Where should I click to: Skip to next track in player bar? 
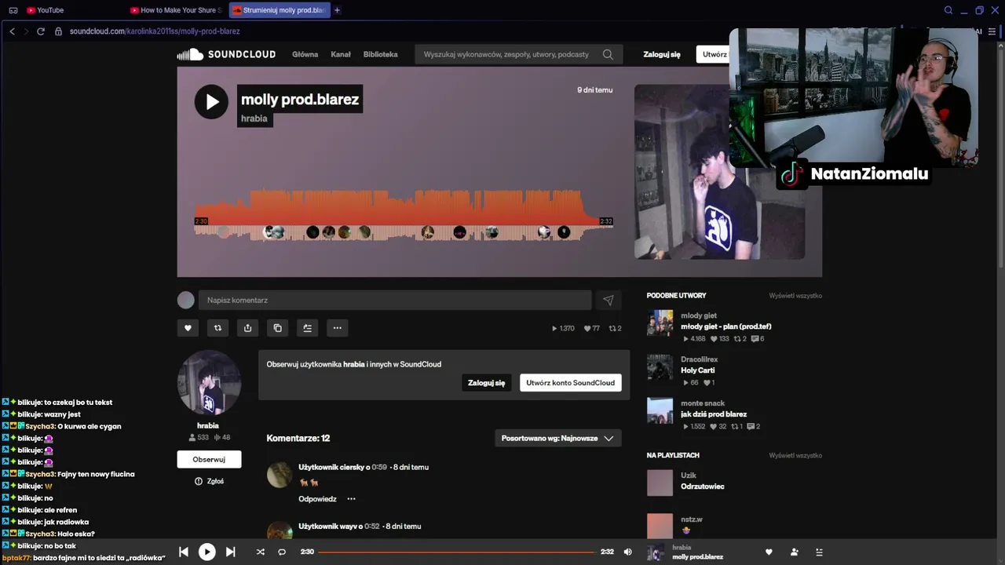230,552
